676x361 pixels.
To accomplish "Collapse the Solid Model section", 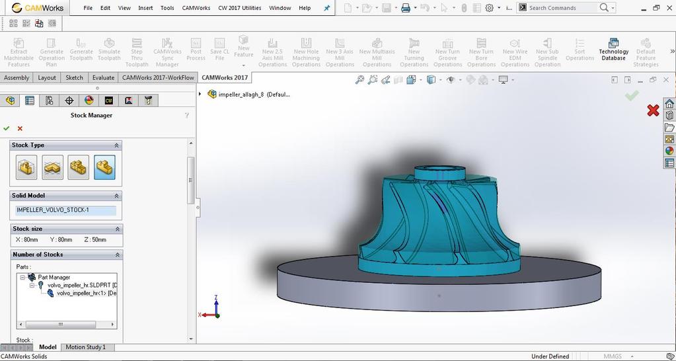I will coord(116,196).
